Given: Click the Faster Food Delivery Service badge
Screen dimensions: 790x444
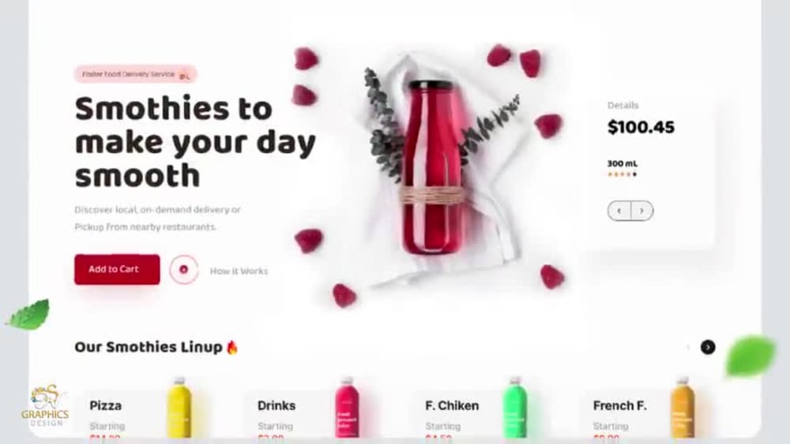Looking at the screenshot, I should click(136, 74).
